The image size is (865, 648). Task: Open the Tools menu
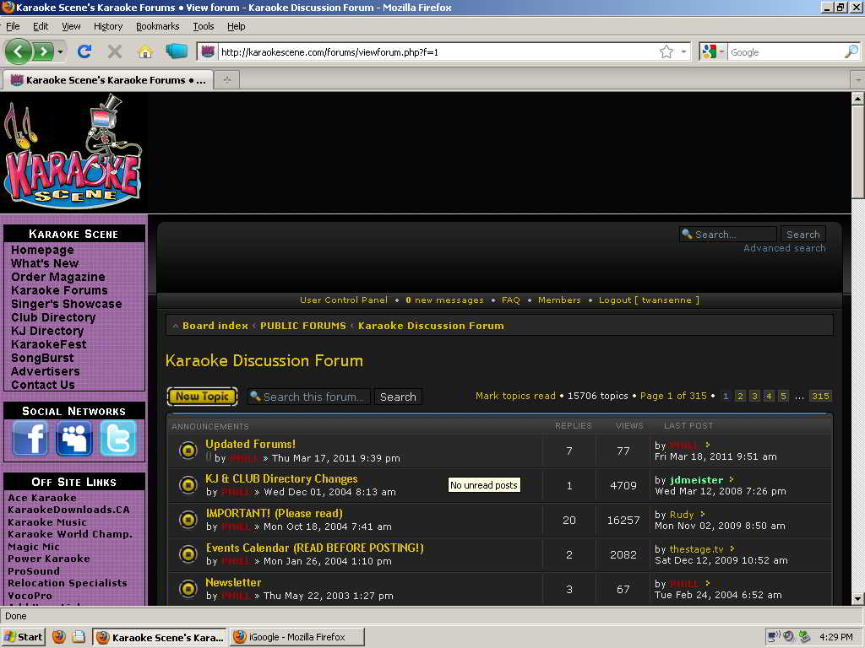pyautogui.click(x=203, y=26)
